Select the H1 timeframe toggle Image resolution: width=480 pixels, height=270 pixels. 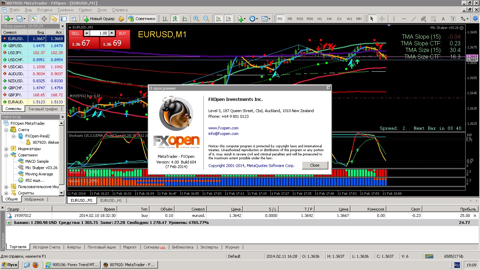coord(320,19)
